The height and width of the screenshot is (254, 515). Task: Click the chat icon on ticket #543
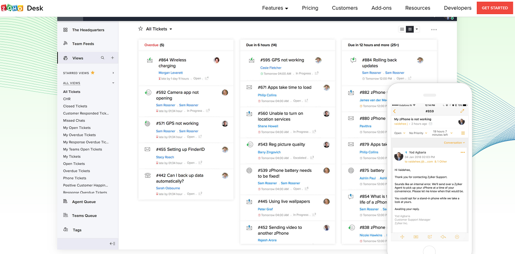point(249,144)
